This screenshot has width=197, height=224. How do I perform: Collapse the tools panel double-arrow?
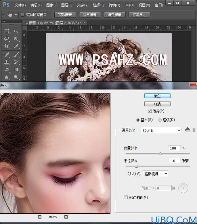[x=4, y=22]
